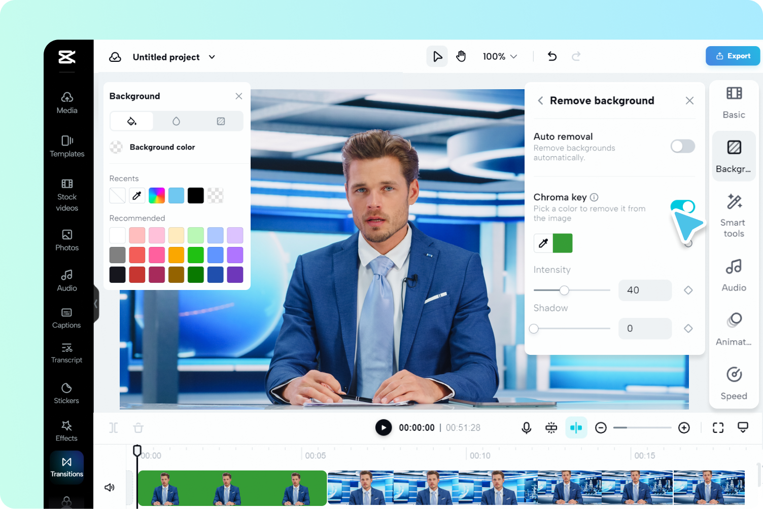This screenshot has width=763, height=509.
Task: Select the green chroma key color swatch
Action: (563, 243)
